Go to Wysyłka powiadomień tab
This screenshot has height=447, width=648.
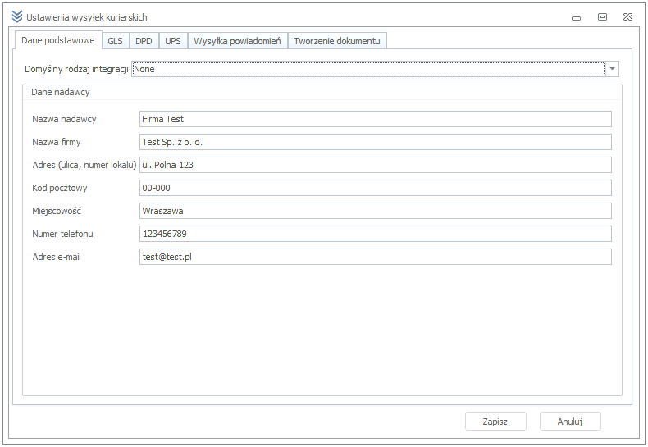pos(238,41)
